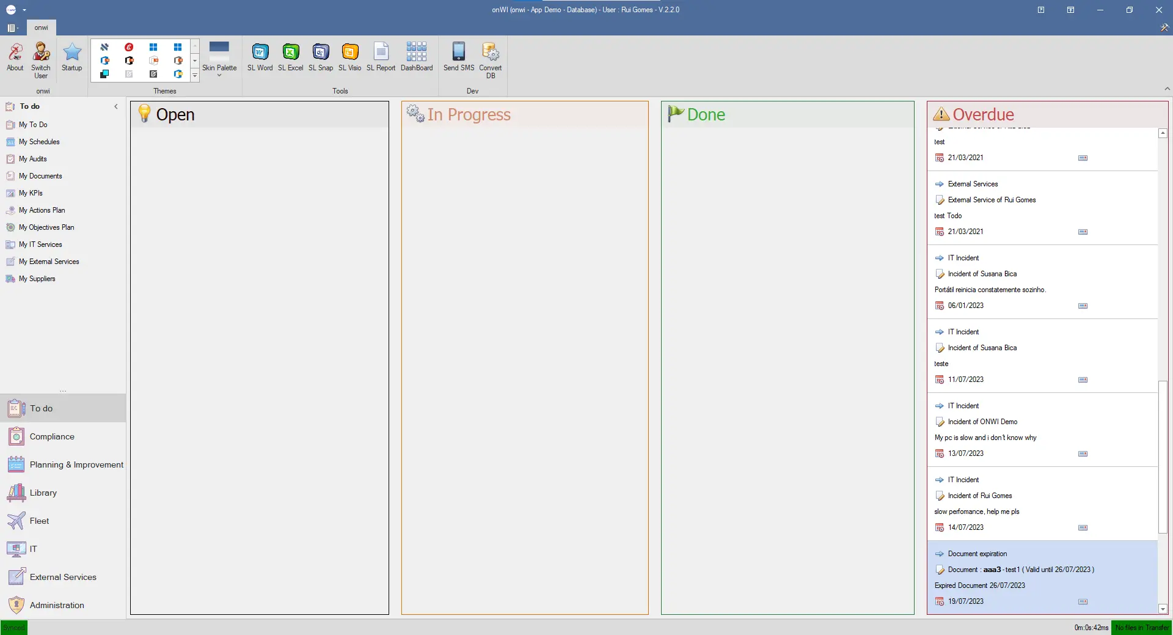Apply the cyan and black squares theme
The width and height of the screenshot is (1173, 635).
[x=104, y=74]
